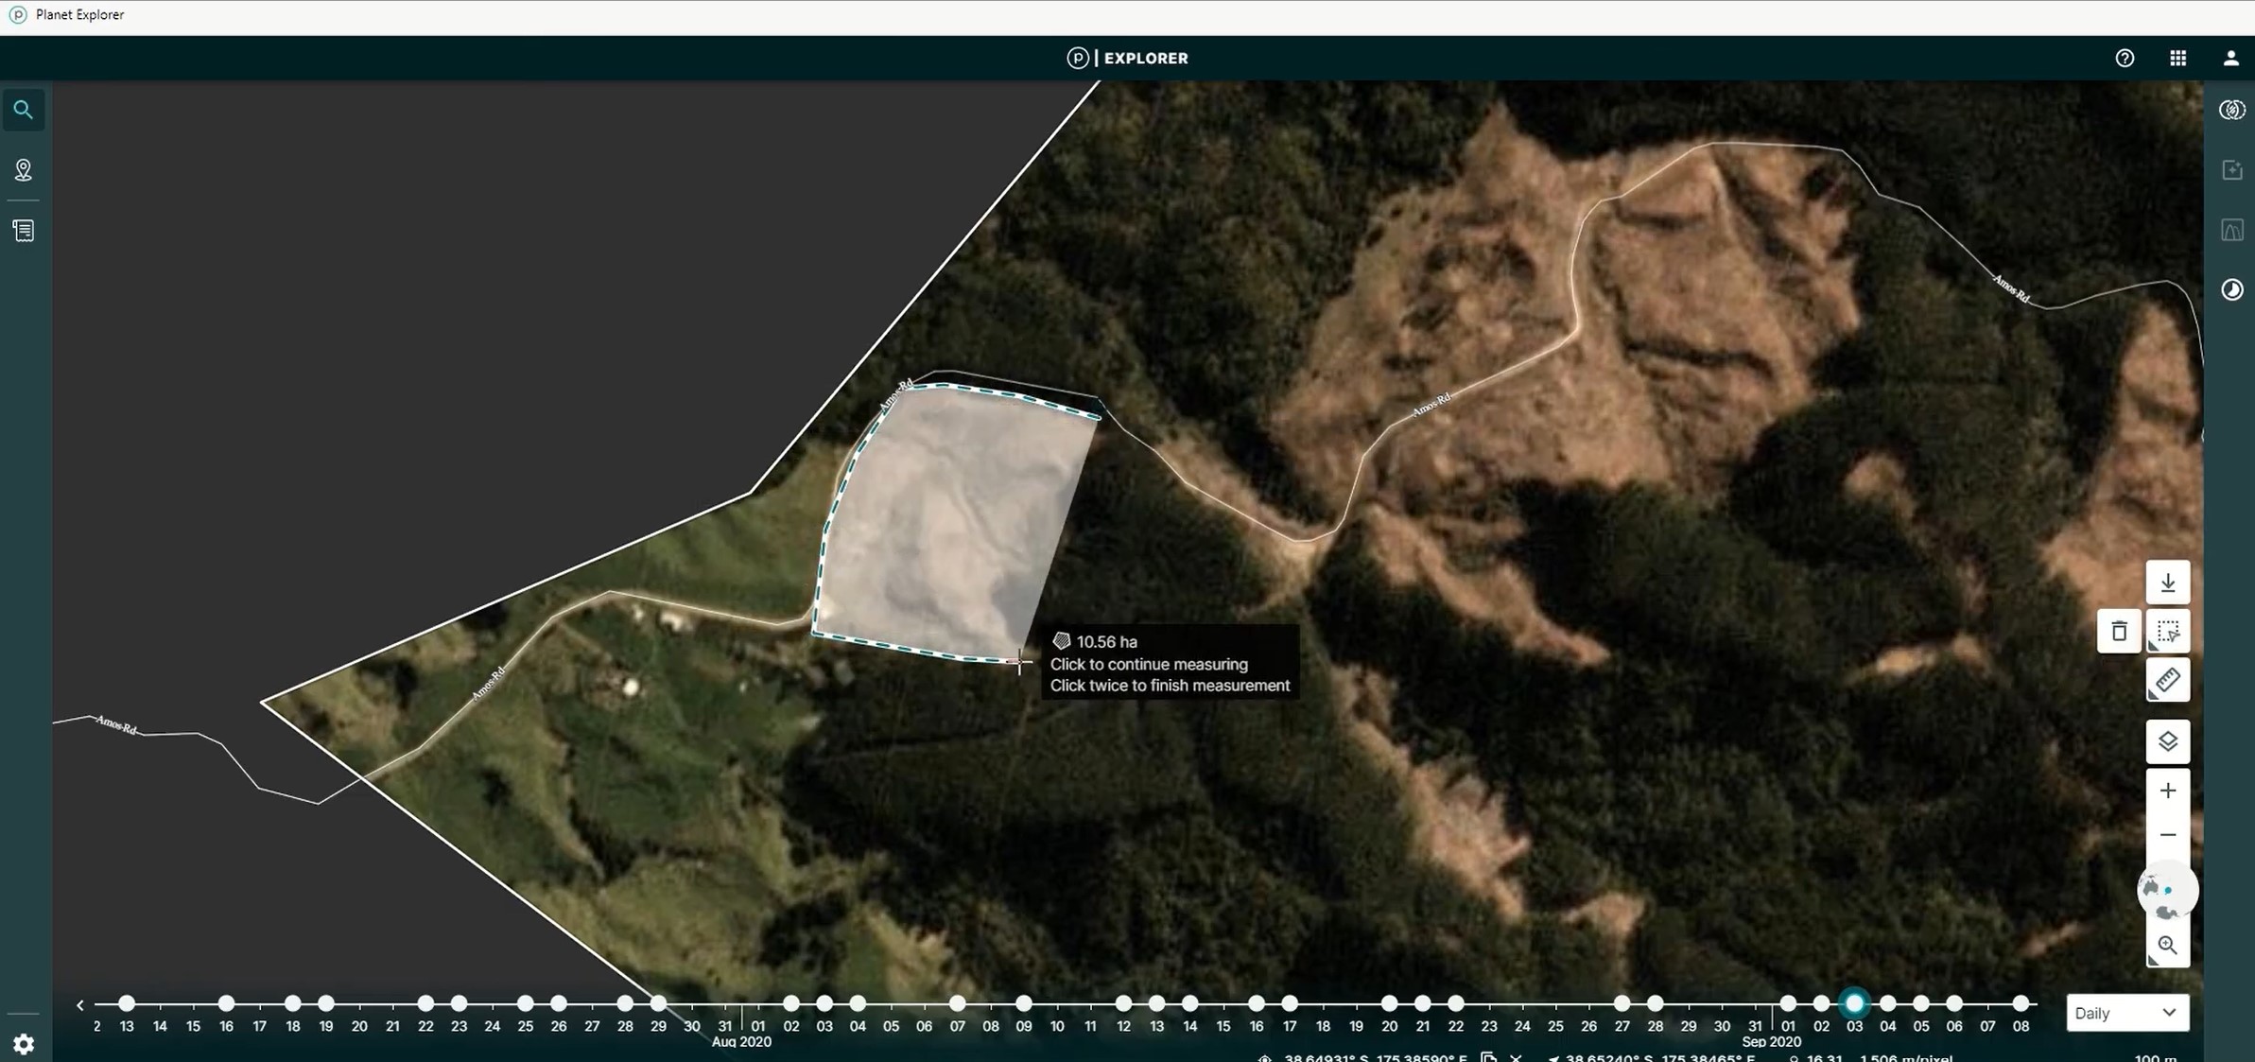This screenshot has width=2255, height=1062.
Task: Open the user account menu
Action: pyautogui.click(x=2230, y=58)
